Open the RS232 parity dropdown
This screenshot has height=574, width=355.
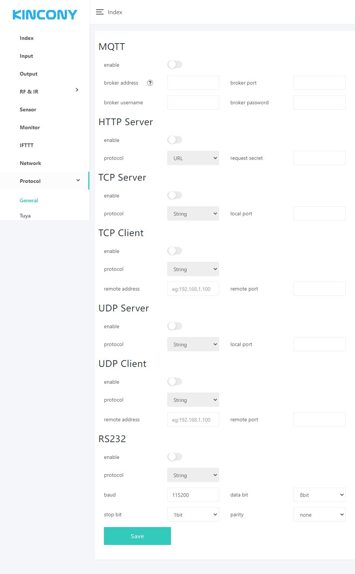319,515
